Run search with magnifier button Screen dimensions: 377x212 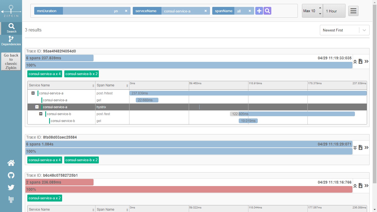coord(267,11)
